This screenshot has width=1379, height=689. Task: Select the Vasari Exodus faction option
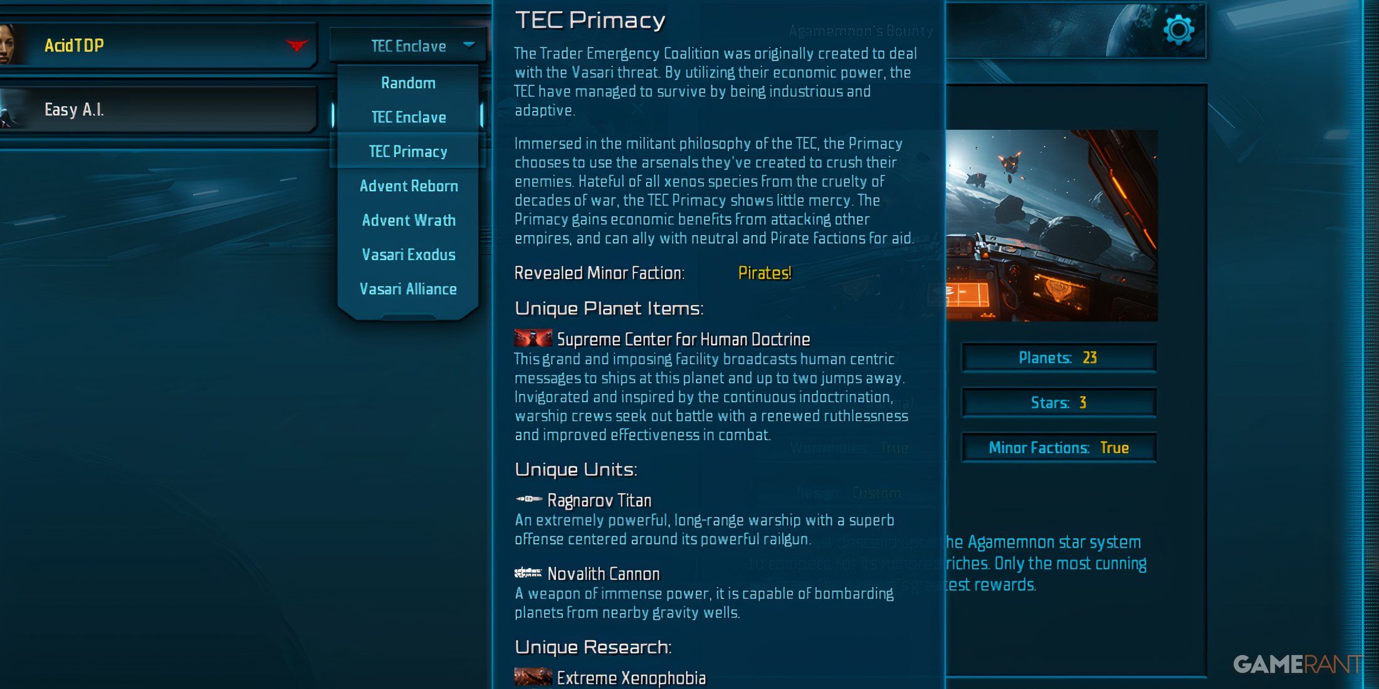point(409,254)
